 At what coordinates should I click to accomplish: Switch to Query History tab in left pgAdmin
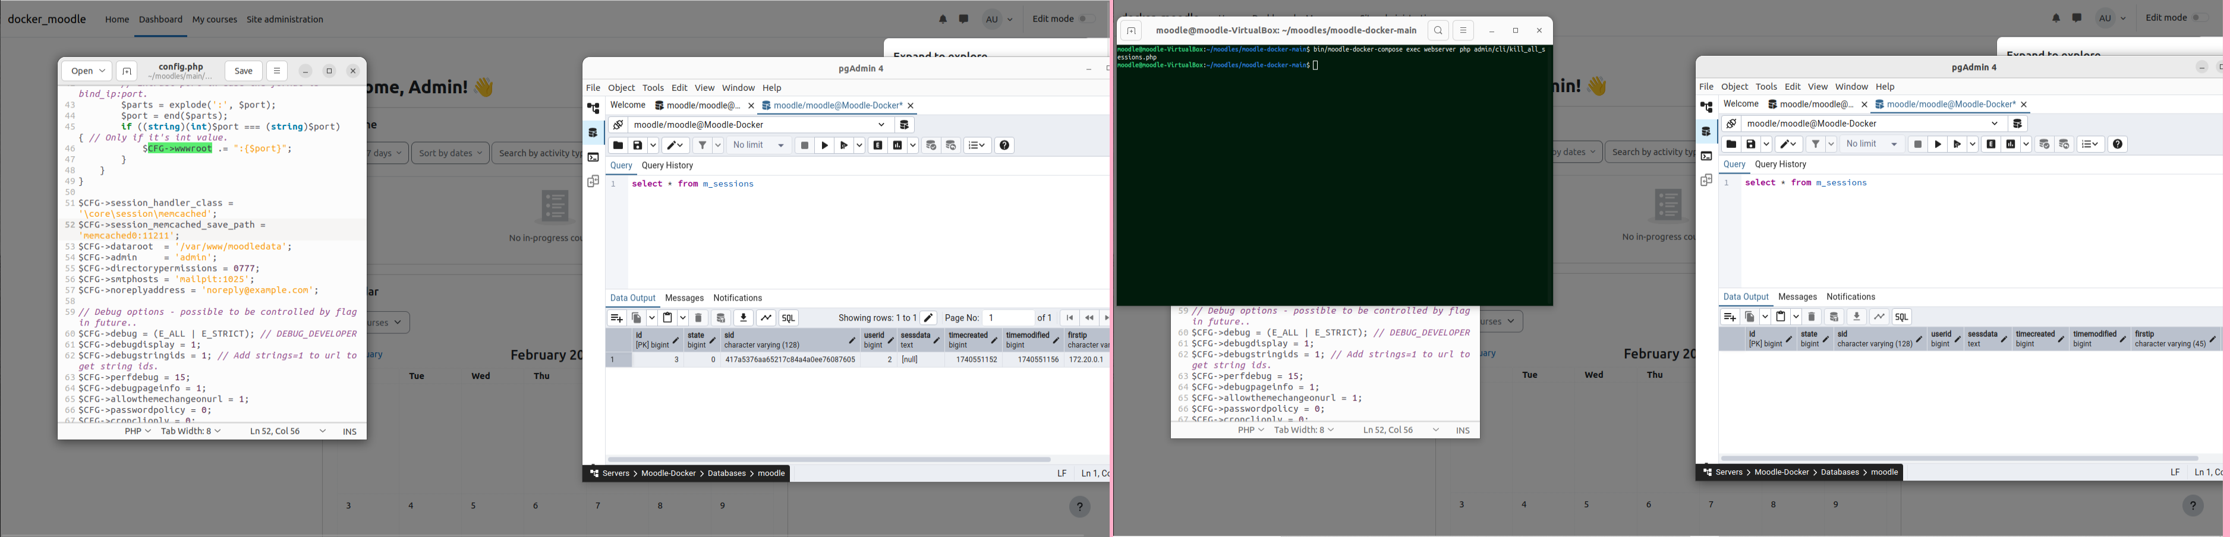click(x=667, y=166)
